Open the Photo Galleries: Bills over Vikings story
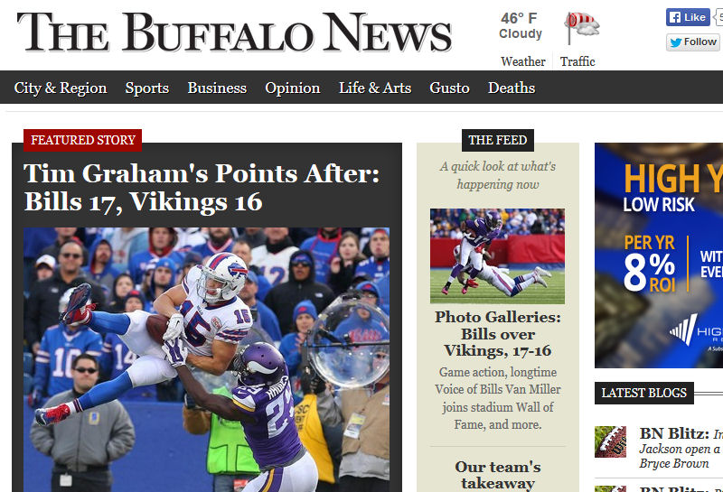This screenshot has width=723, height=492. coord(498,333)
